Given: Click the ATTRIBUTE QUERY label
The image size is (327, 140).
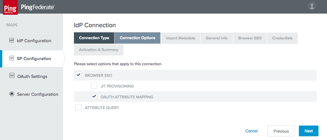Looking at the screenshot, I should 102,108.
